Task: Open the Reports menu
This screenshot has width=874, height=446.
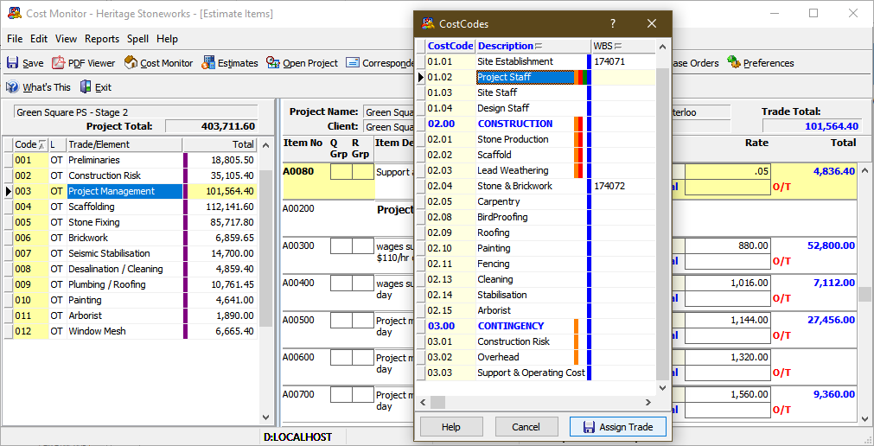Action: point(102,39)
